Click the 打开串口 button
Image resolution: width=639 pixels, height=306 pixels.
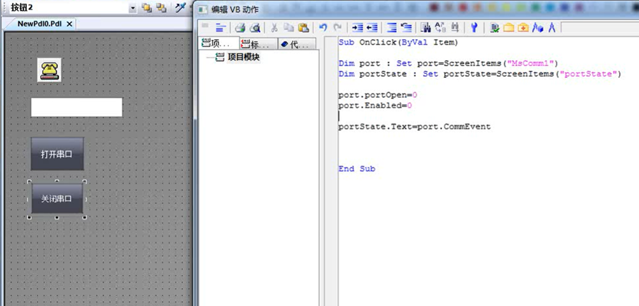pos(57,154)
